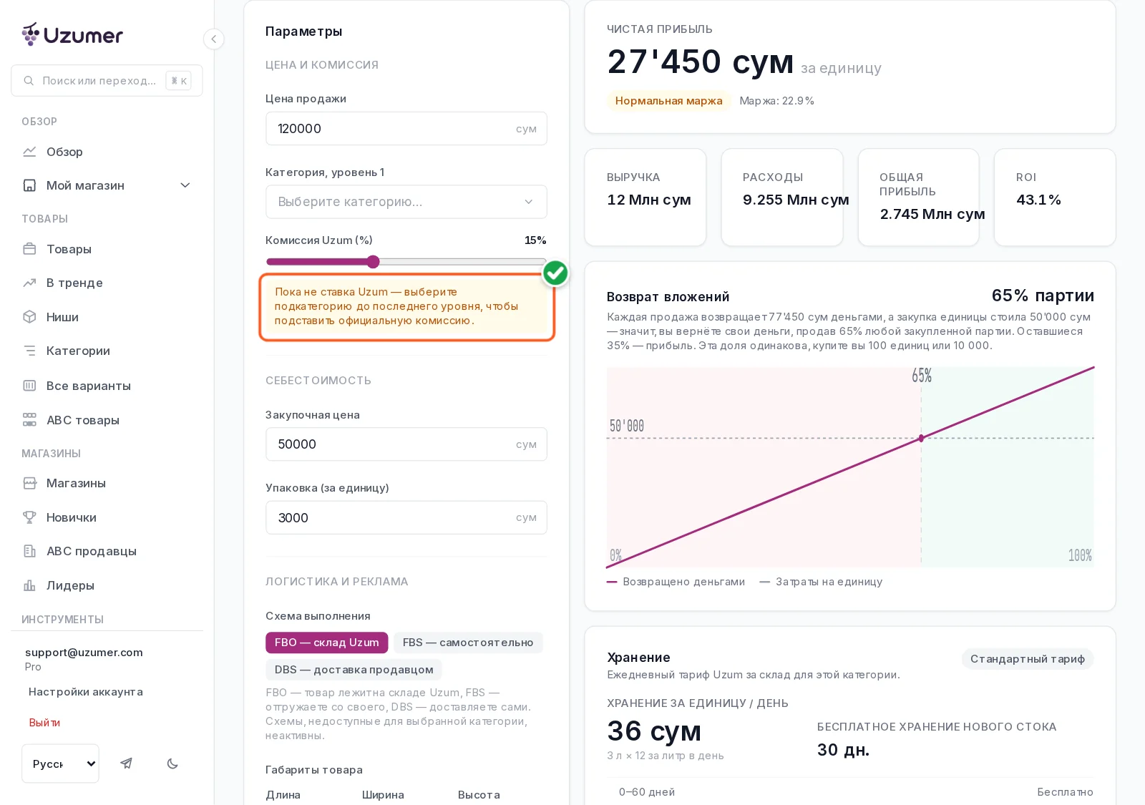Image resolution: width=1145 pixels, height=805 pixels.
Task: Click Настройки аккаунта link
Action: [x=86, y=692]
